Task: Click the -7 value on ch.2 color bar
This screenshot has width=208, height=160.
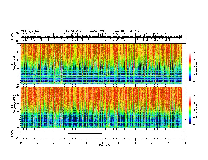Action: coord(194,124)
